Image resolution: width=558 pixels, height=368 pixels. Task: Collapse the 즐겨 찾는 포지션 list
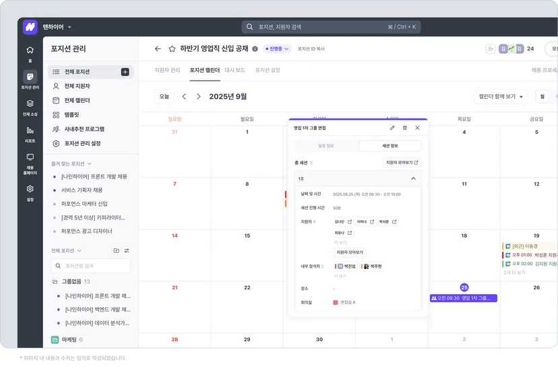[x=90, y=163]
